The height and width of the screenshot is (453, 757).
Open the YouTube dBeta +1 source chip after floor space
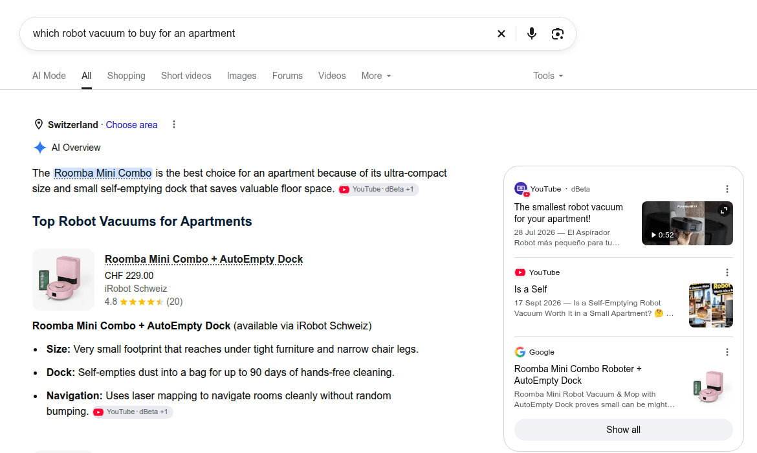(378, 190)
